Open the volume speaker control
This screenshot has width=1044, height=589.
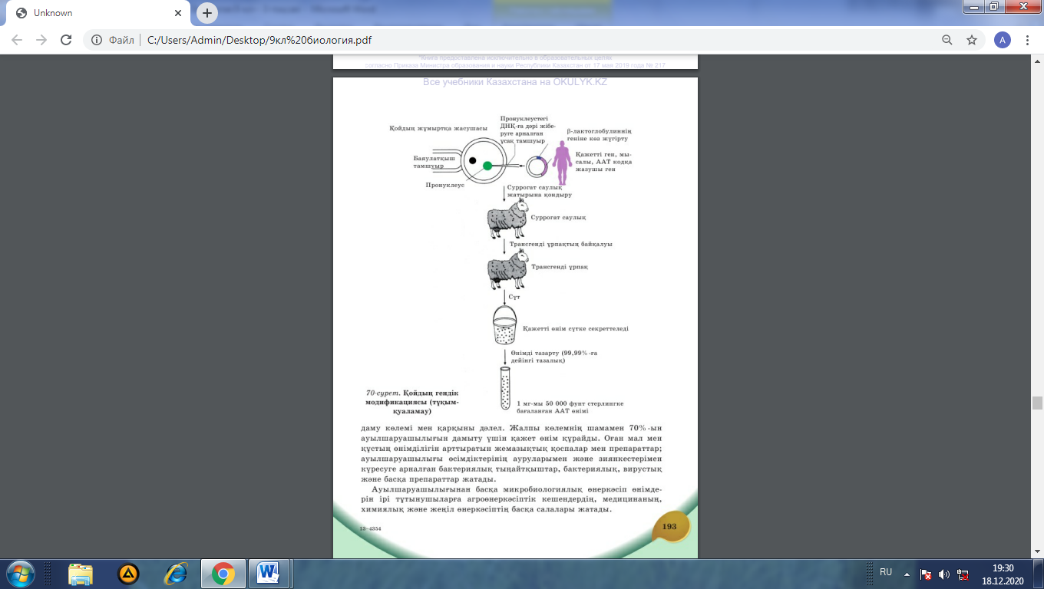tap(944, 574)
